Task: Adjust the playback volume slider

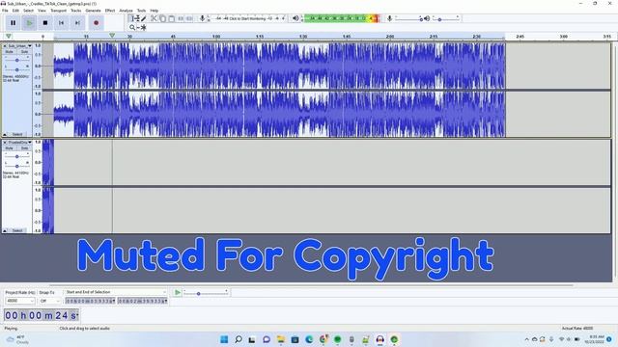Action: pyautogui.click(x=446, y=18)
